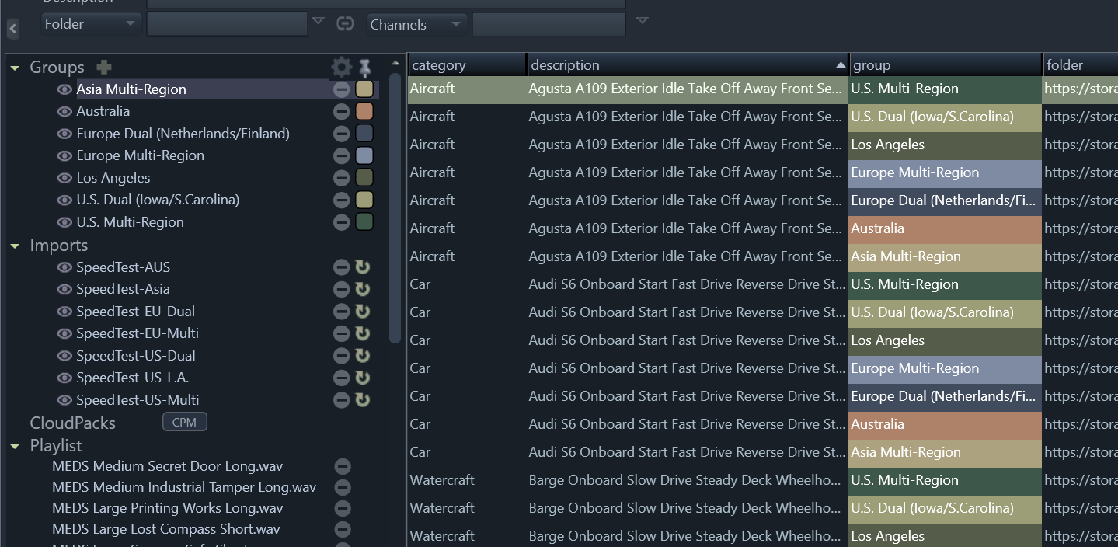
Task: Toggle SpeedTest-AUS import visibility
Action: [x=64, y=267]
